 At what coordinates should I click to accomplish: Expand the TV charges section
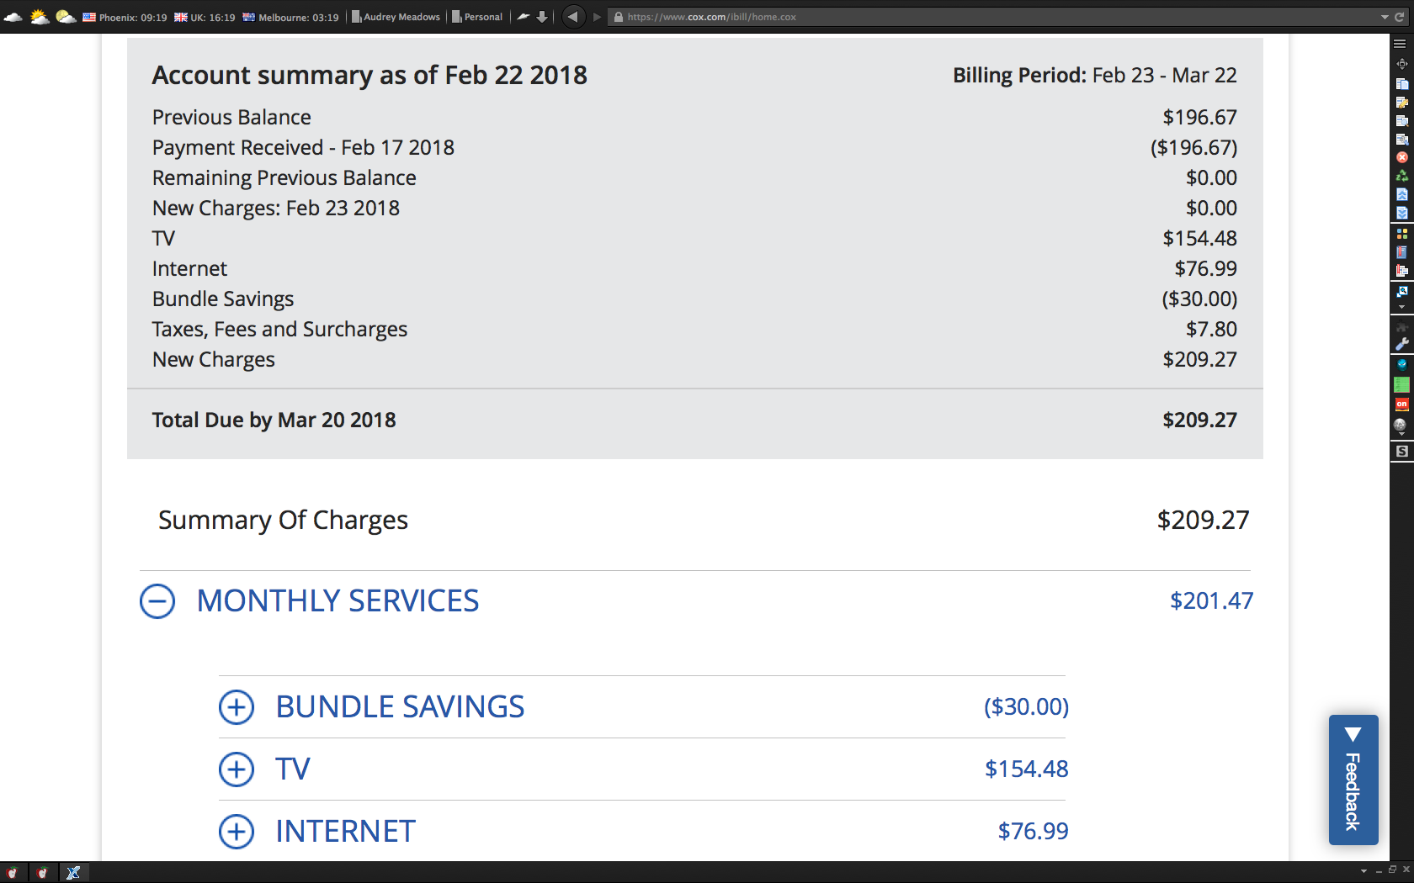pyautogui.click(x=237, y=769)
